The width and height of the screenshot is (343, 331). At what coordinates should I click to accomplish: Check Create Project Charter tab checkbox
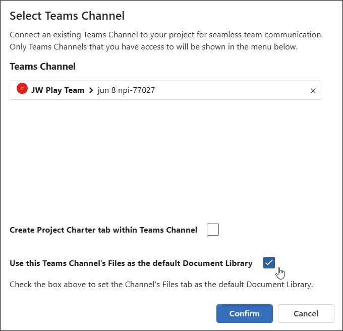pyautogui.click(x=213, y=230)
